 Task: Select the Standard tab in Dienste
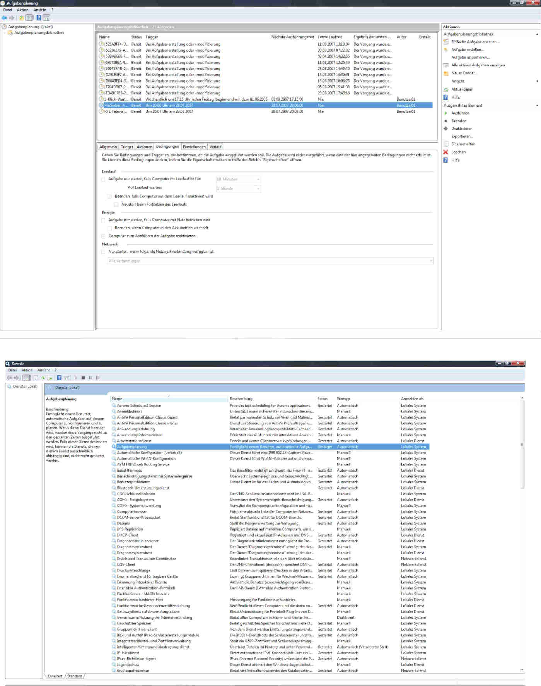point(75,676)
